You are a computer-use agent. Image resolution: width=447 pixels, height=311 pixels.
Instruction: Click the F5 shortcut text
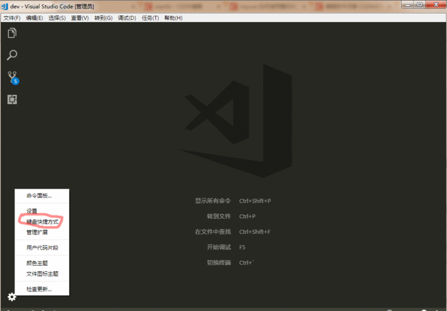tap(242, 247)
